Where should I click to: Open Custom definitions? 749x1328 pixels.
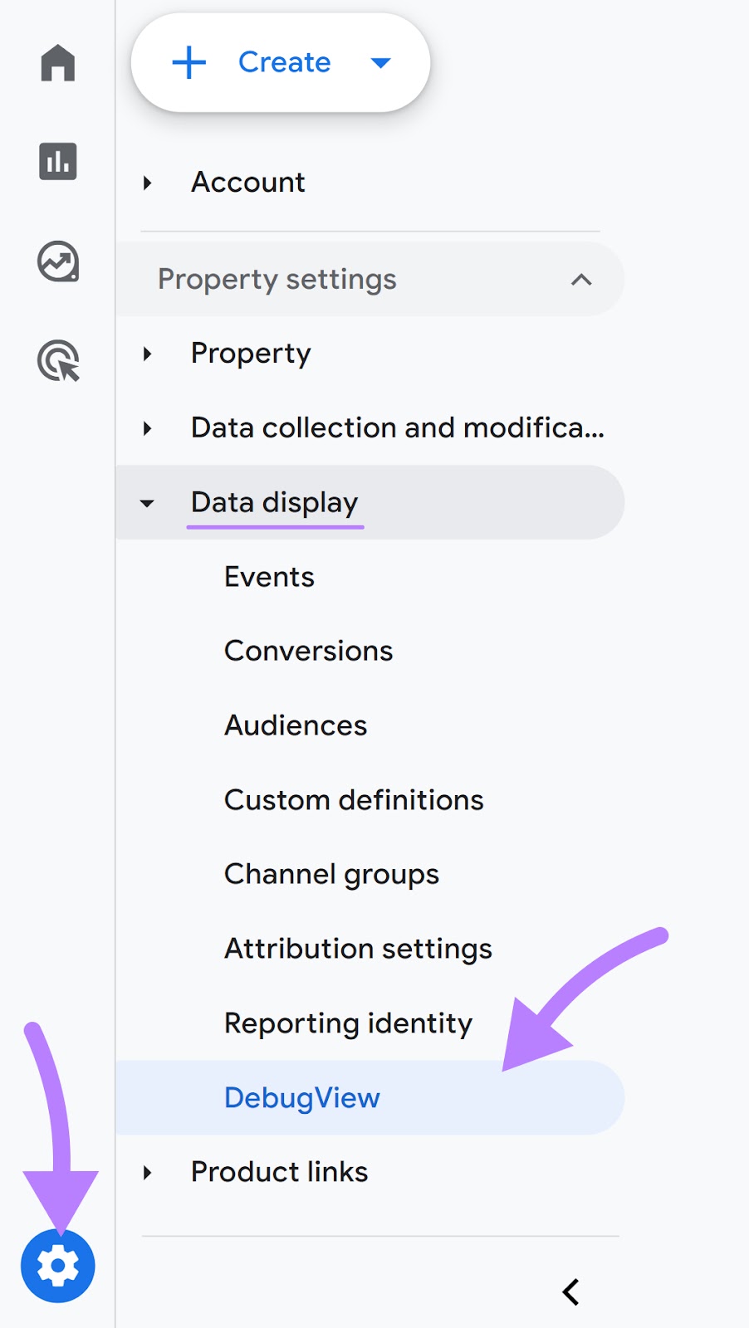tap(353, 799)
